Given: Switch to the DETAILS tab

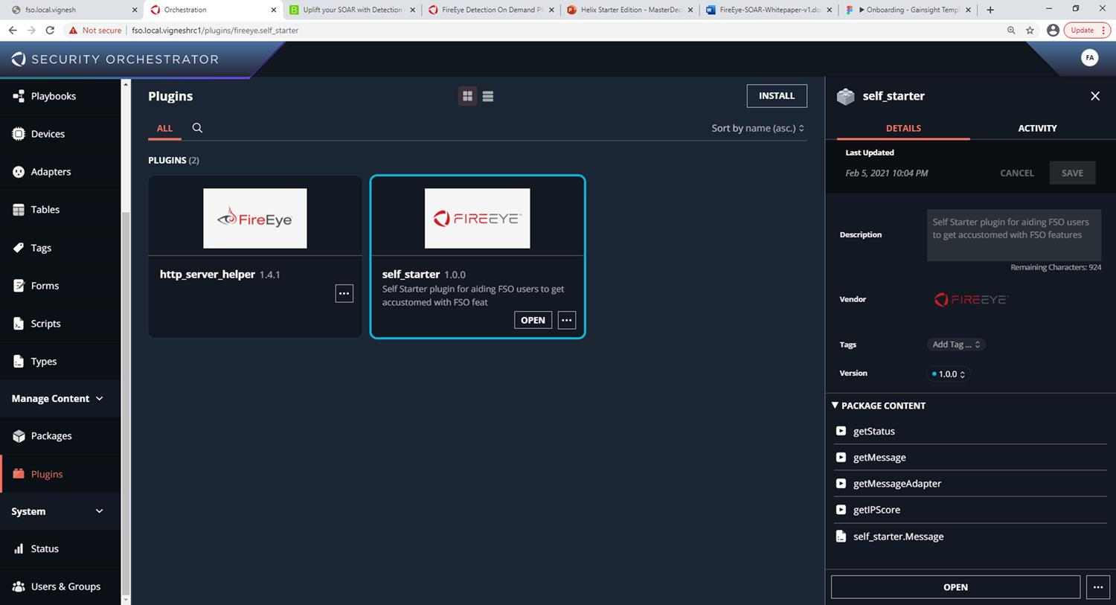Looking at the screenshot, I should click(903, 128).
